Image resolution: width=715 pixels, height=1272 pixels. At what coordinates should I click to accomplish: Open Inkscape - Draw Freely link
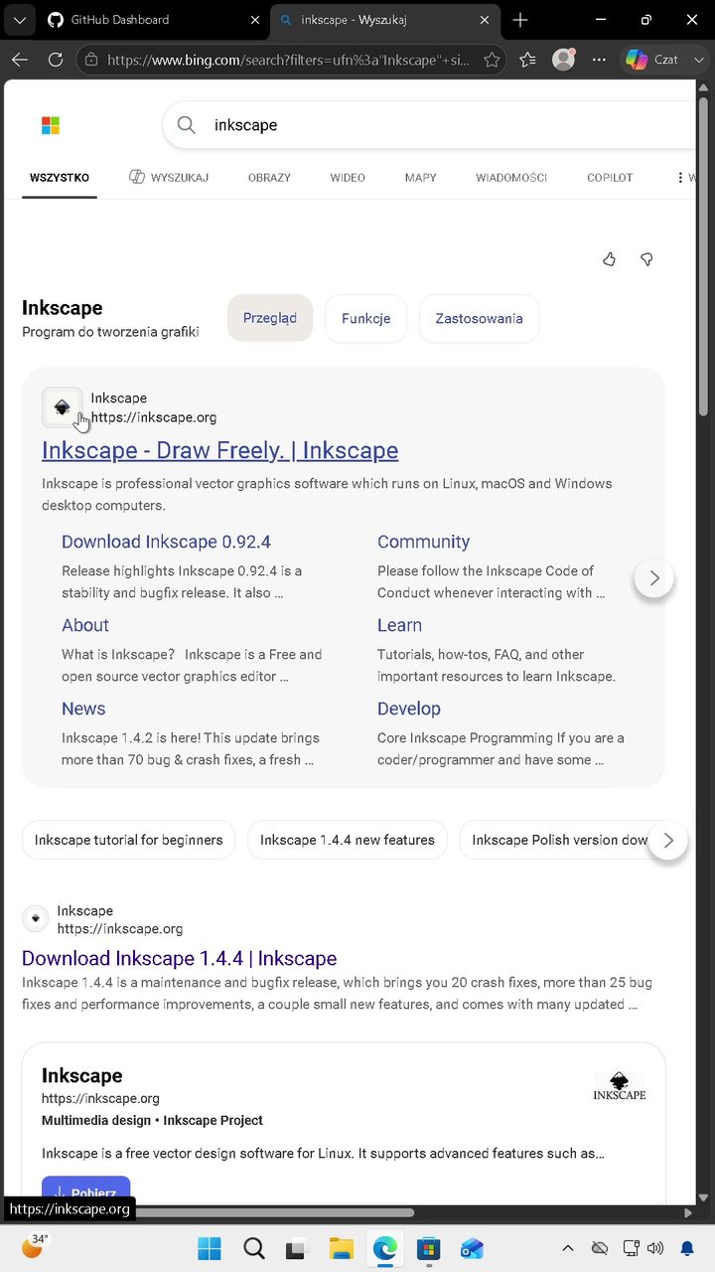[x=219, y=450]
